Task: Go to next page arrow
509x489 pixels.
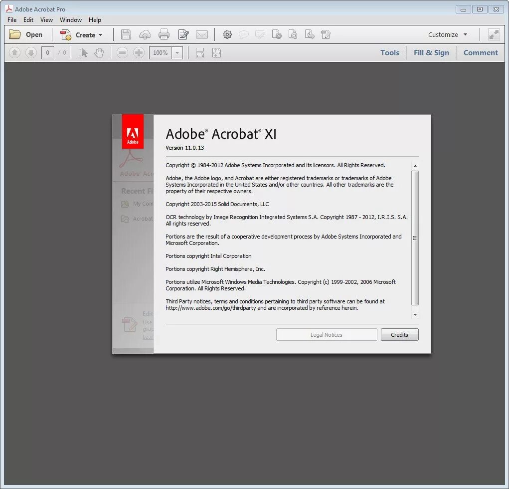Action: pyautogui.click(x=31, y=52)
